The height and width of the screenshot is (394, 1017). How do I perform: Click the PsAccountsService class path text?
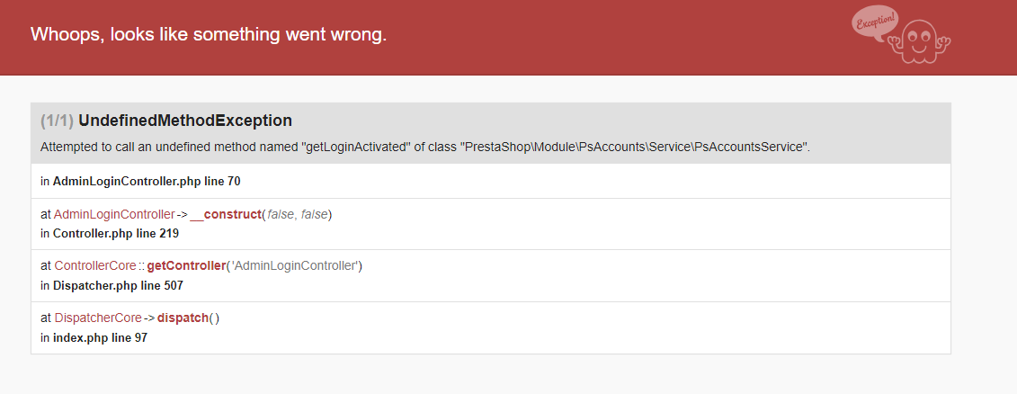pyautogui.click(x=633, y=147)
